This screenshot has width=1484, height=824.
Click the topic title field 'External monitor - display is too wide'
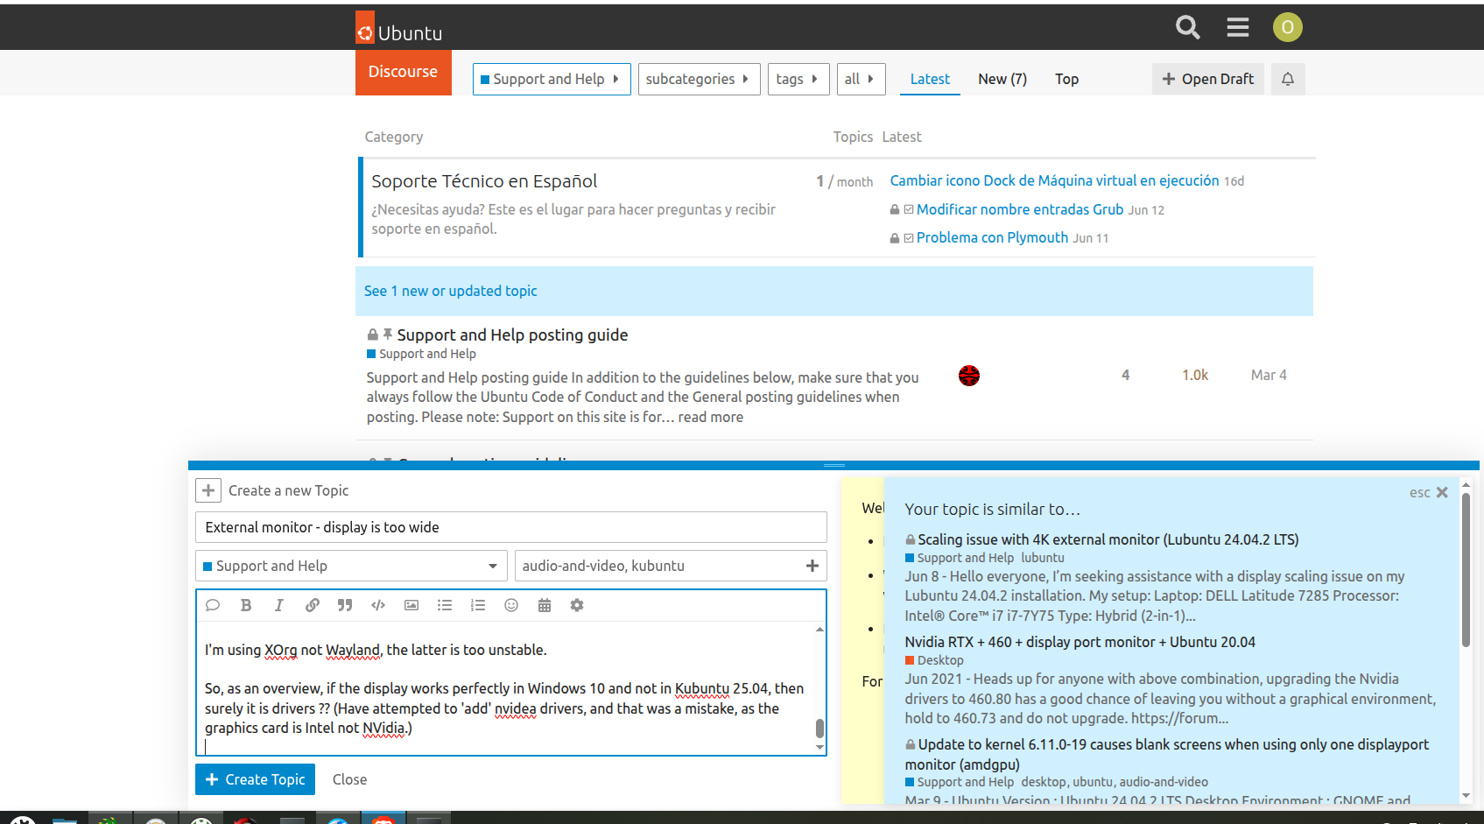[511, 527]
